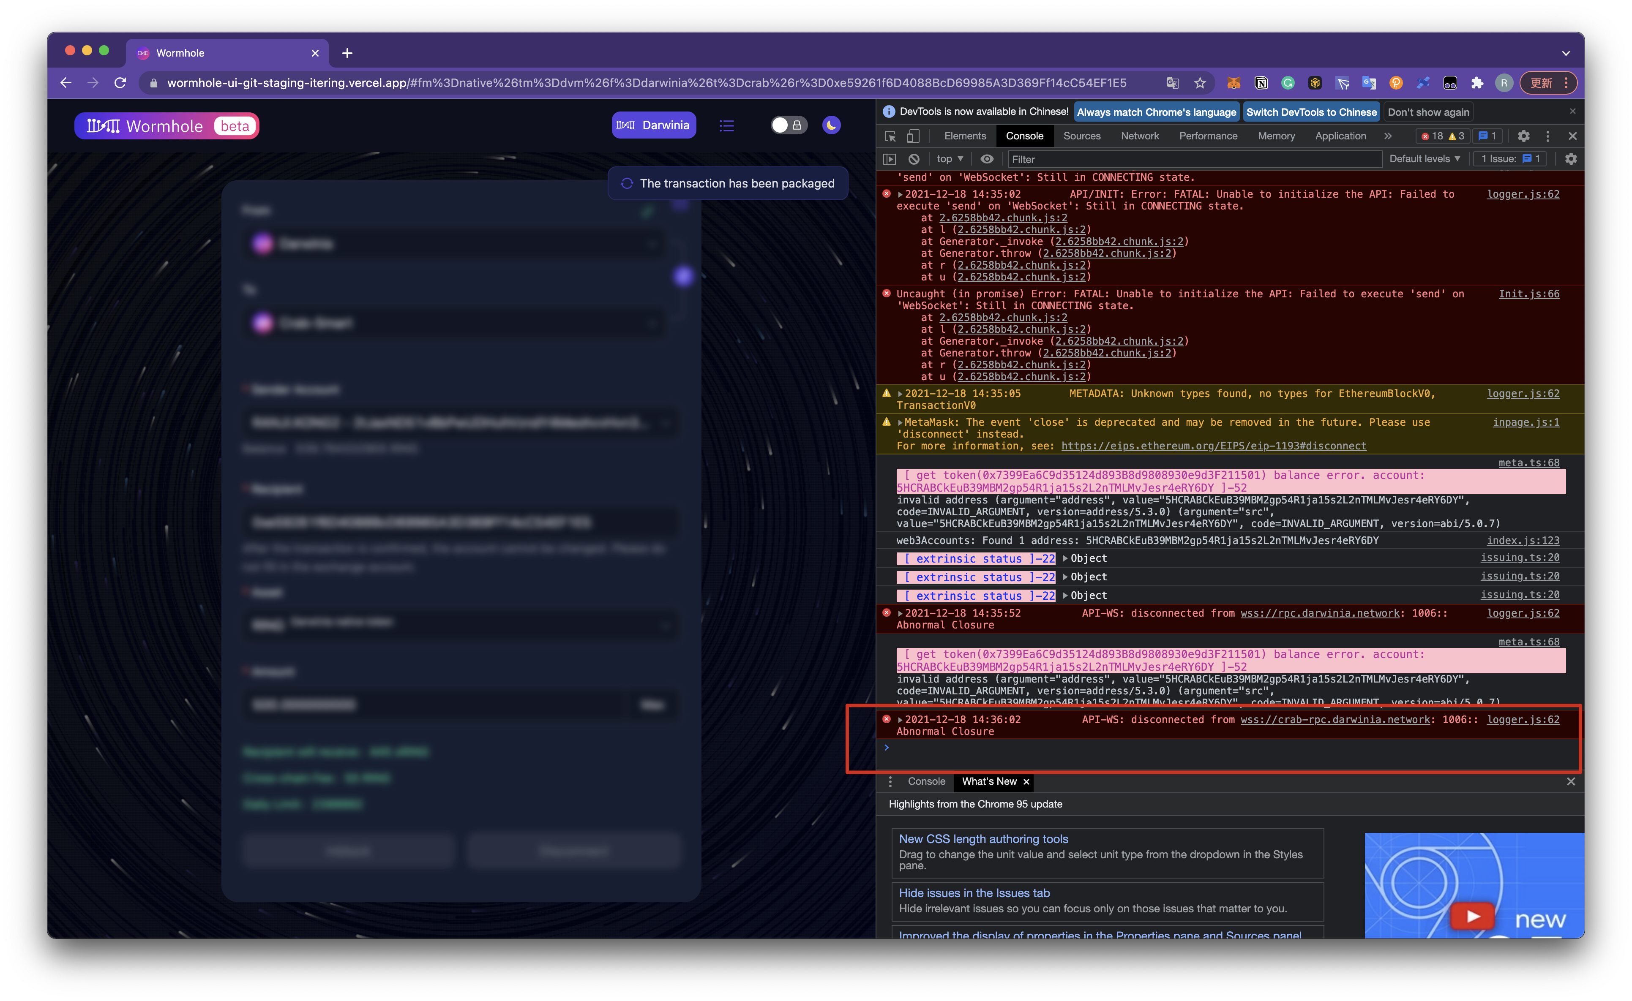The image size is (1632, 1001).
Task: Switch to the Sources tab
Action: pos(1082,136)
